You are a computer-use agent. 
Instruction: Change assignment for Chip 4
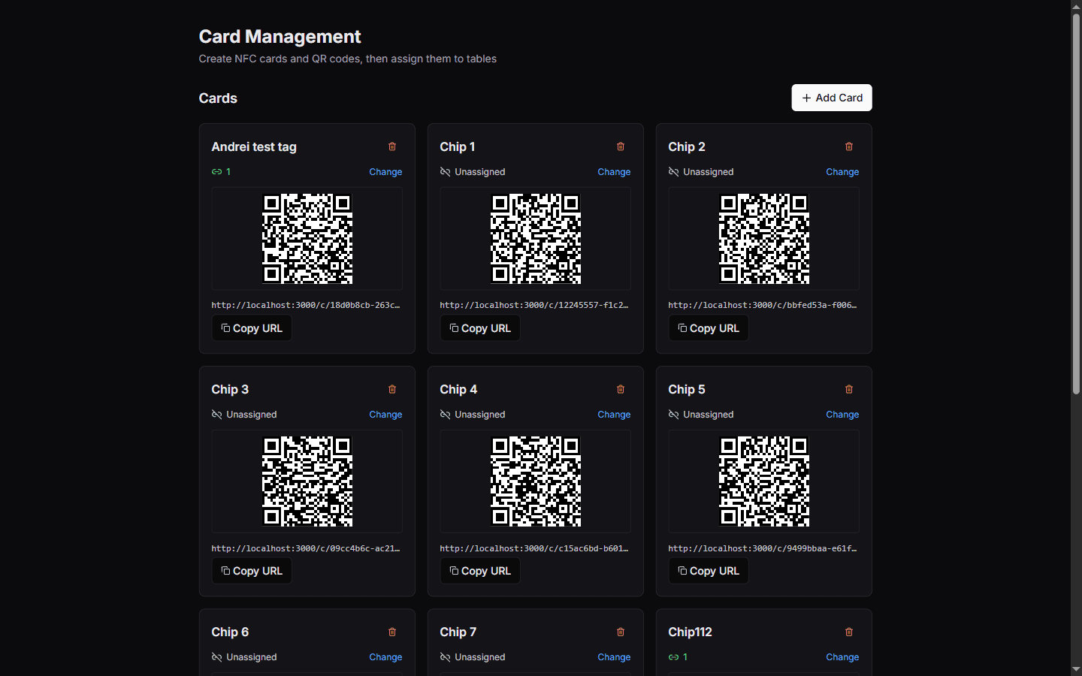click(x=614, y=415)
